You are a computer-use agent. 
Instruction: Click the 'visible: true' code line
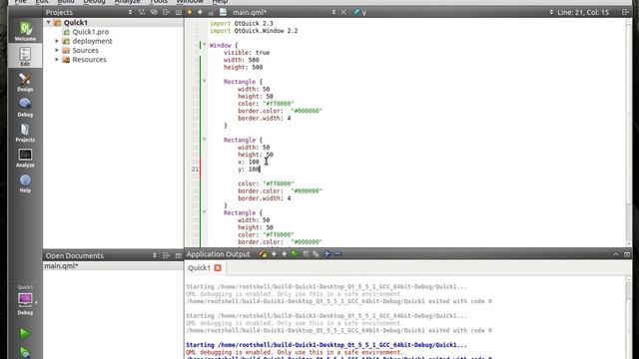tap(247, 53)
